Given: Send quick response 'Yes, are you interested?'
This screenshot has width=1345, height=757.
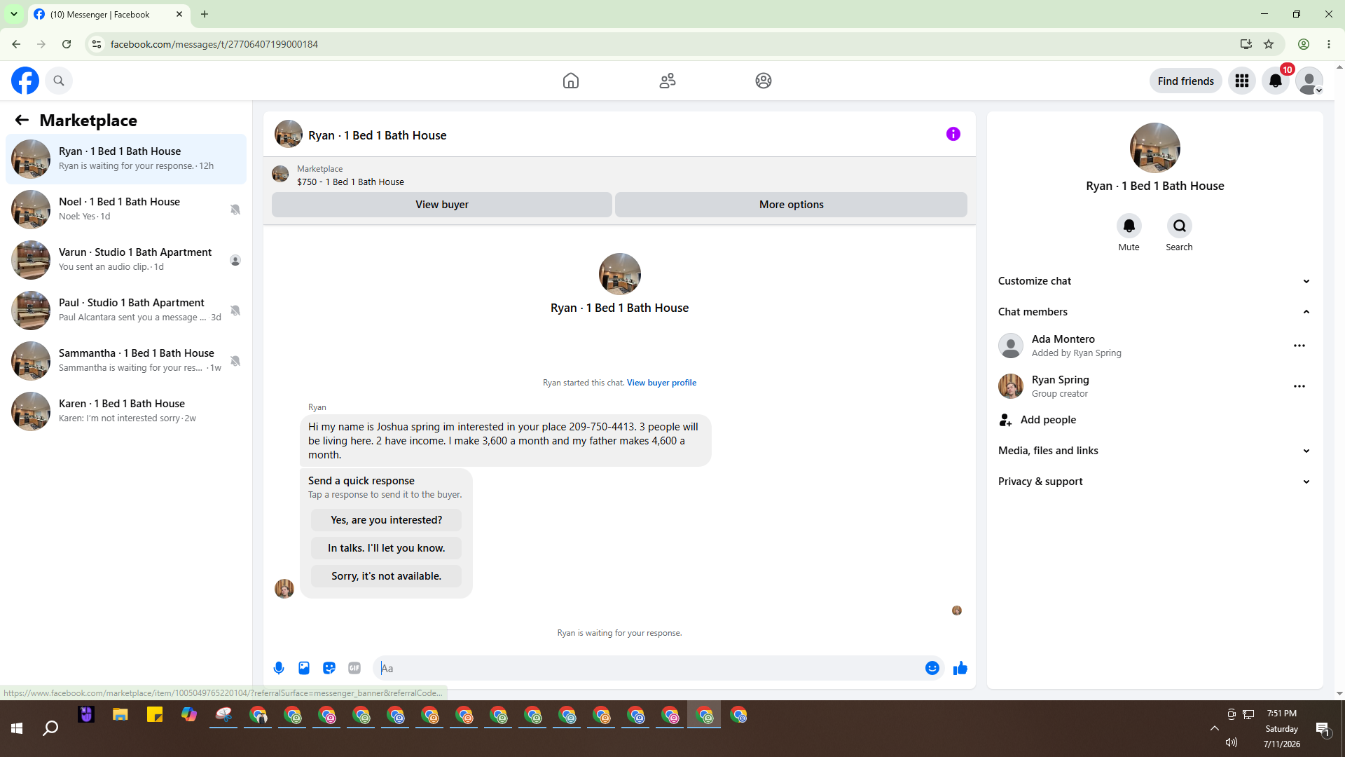Looking at the screenshot, I should [x=386, y=520].
